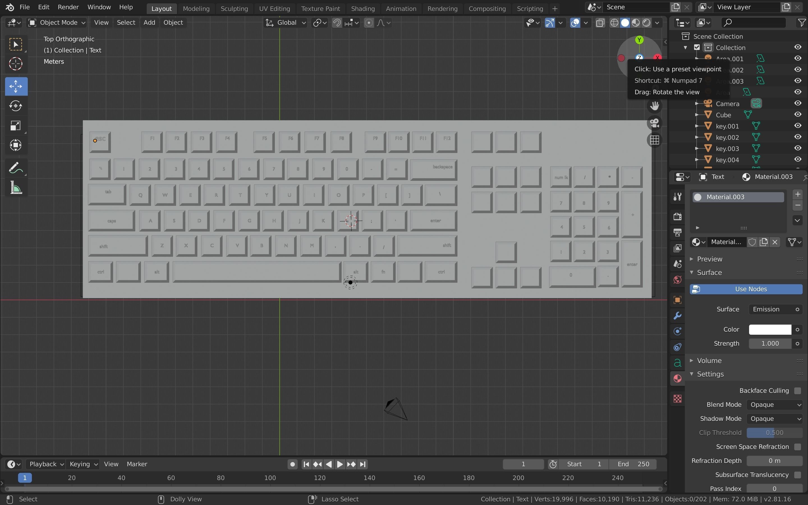Screen dimensions: 808x505
Task: Switch to Modeling workspace tab
Action: tap(196, 8)
